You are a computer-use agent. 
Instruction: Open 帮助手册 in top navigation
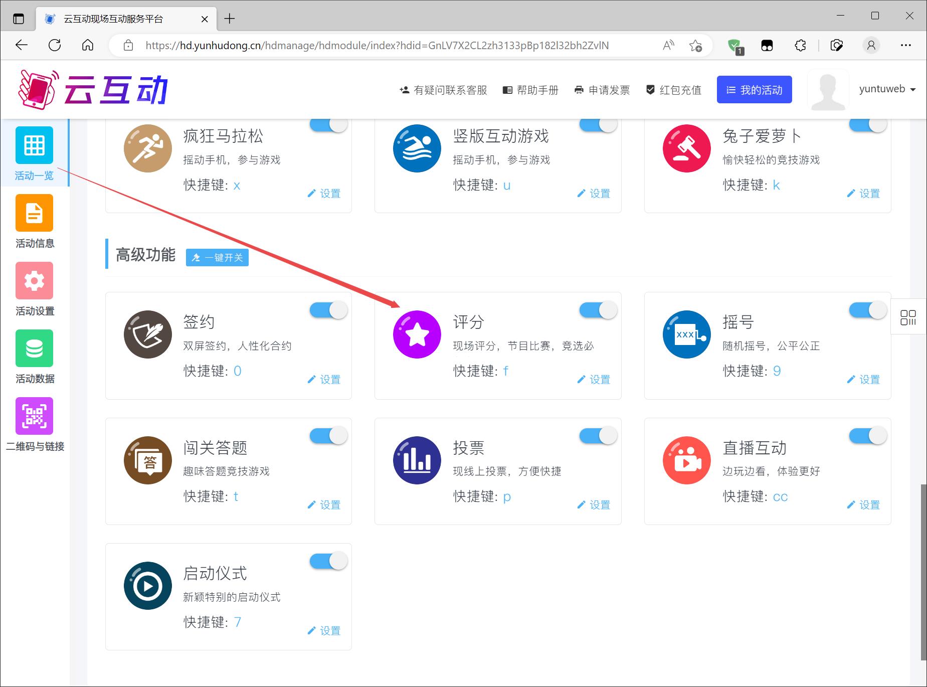(x=530, y=90)
